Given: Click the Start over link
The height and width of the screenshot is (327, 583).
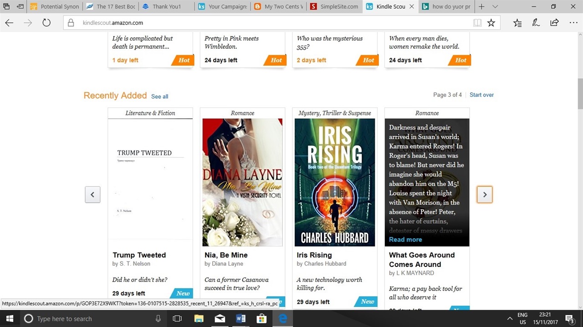Looking at the screenshot, I should point(481,95).
